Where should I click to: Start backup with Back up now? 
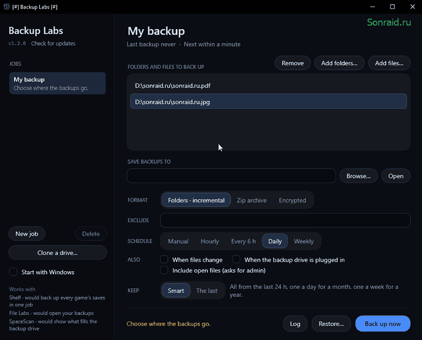(383, 323)
